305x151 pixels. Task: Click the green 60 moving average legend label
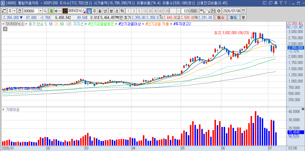(62, 24)
